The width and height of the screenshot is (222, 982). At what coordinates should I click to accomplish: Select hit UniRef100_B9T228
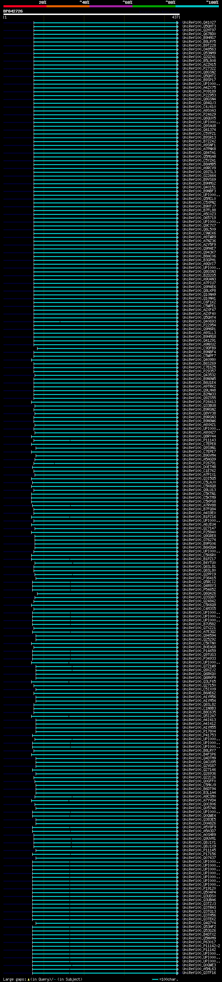(x=199, y=45)
